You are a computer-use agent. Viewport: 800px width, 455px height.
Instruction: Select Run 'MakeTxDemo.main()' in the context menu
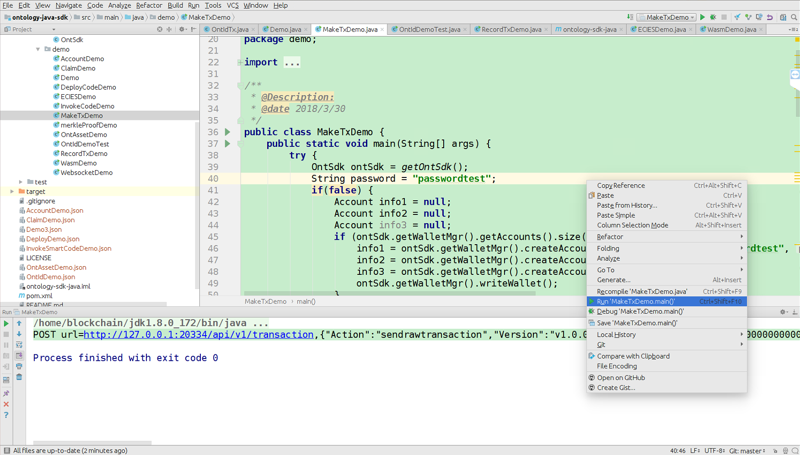point(666,301)
